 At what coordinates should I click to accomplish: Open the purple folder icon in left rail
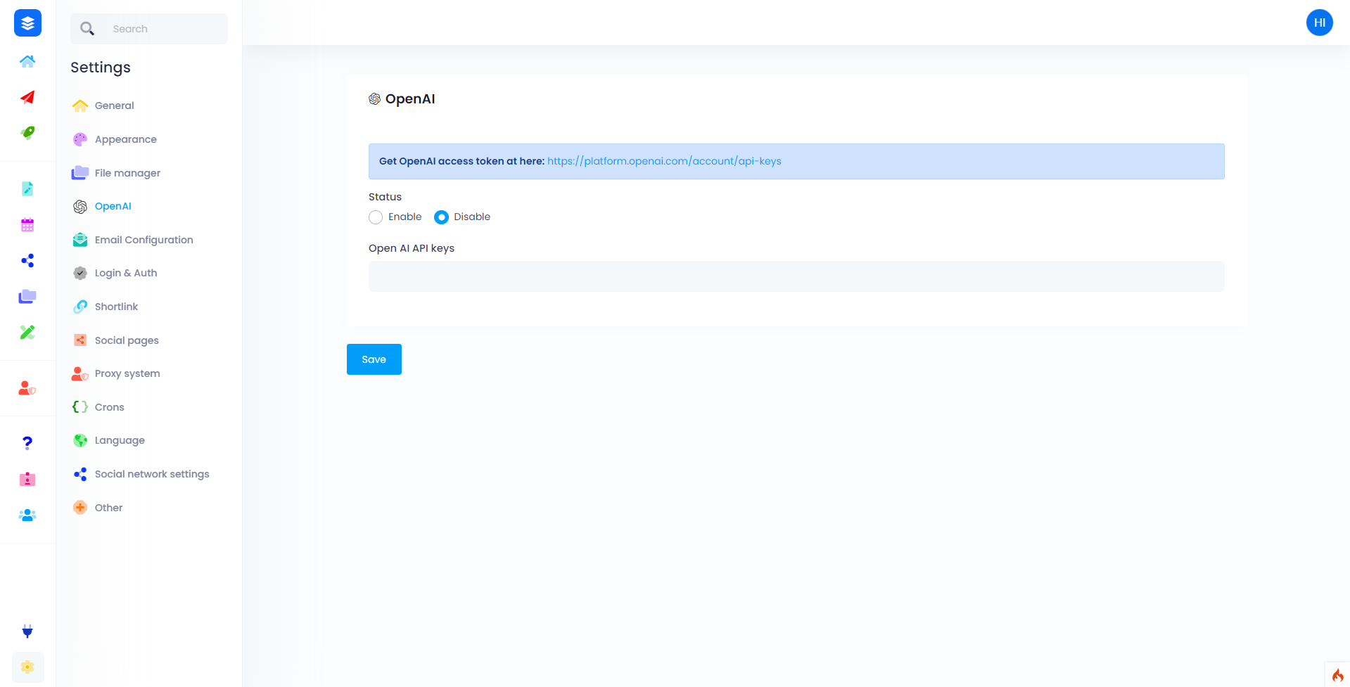27,297
